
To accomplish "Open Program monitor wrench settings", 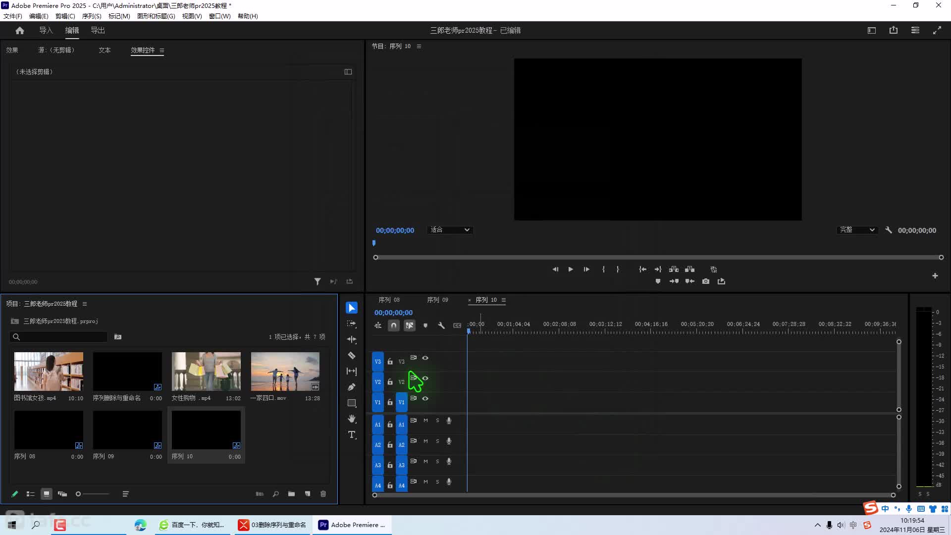I will (x=889, y=230).
